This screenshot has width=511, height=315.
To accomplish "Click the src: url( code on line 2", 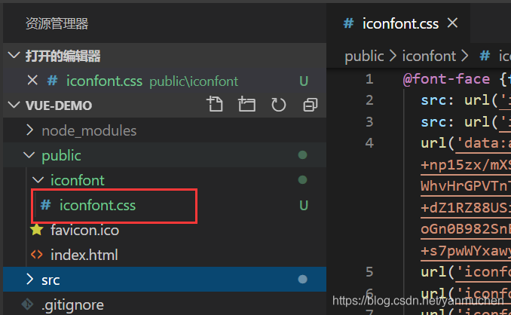I will [x=458, y=100].
